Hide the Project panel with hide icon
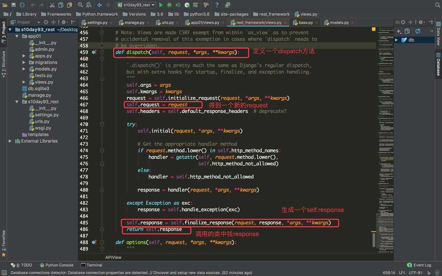This screenshot has height=276, width=442. click(x=74, y=22)
